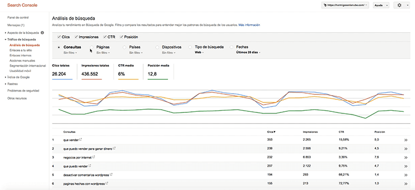This screenshot has width=415, height=190.
Task: Open the site property selector dropdown
Action: 345,5
